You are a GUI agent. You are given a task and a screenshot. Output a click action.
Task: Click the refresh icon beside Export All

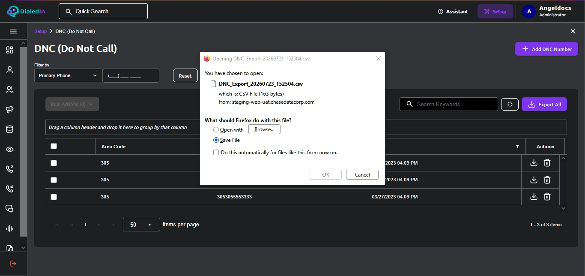pyautogui.click(x=510, y=104)
